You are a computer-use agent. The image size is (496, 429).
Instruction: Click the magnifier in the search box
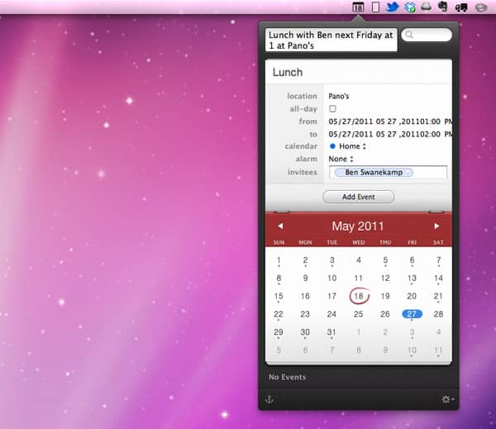click(410, 36)
